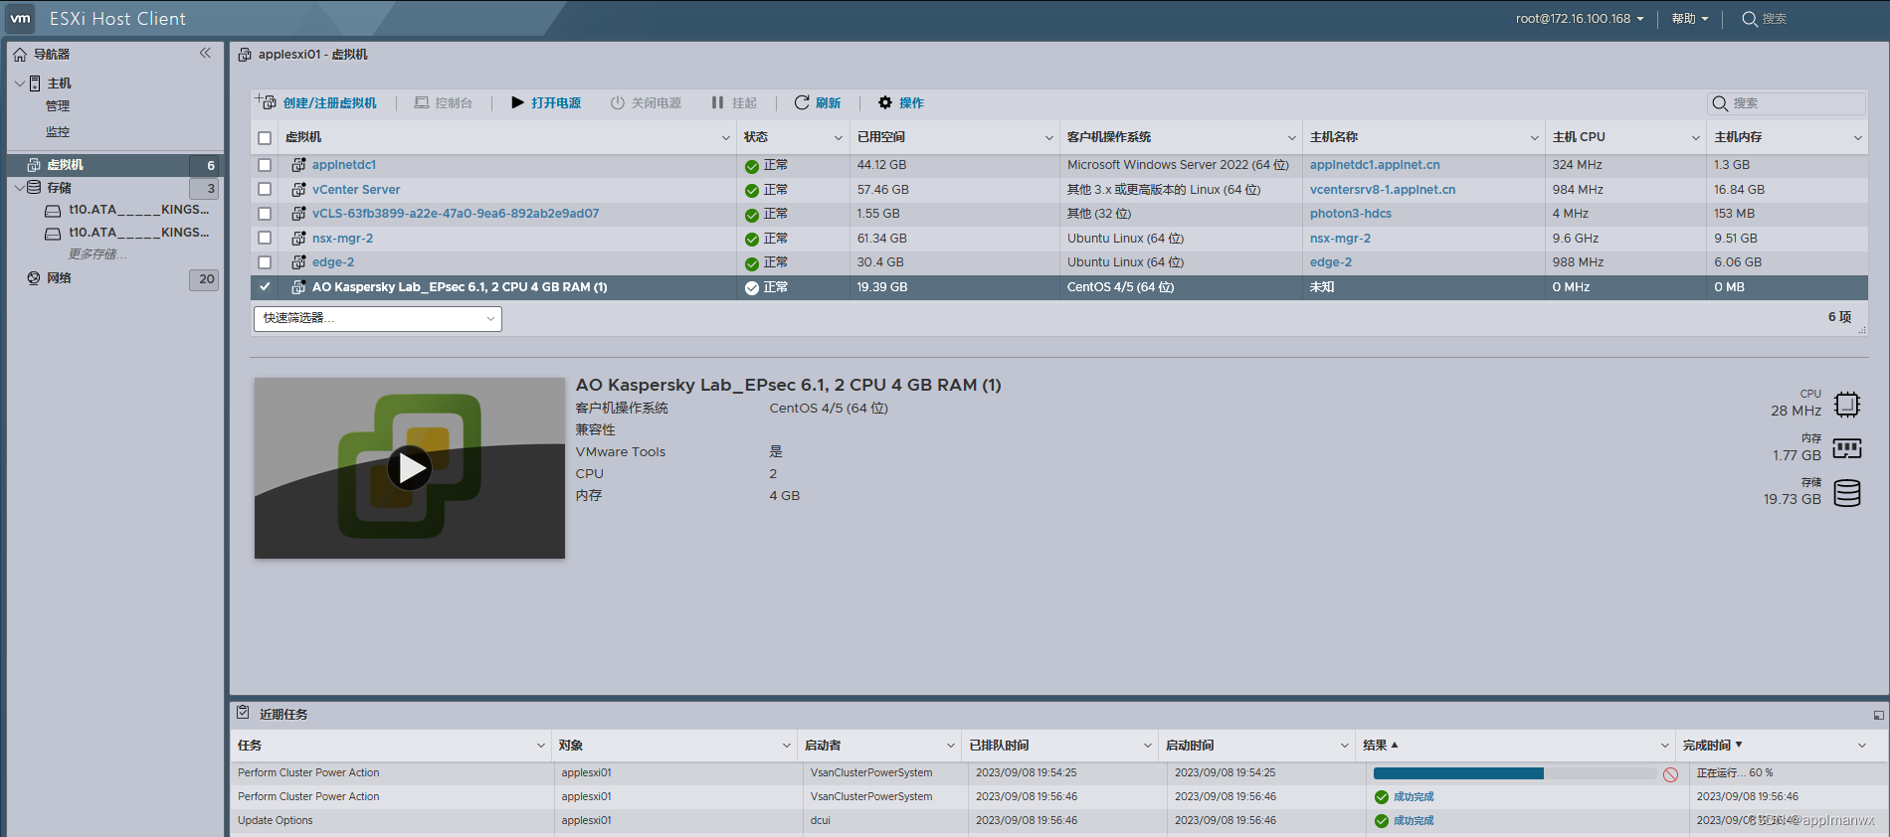Click the power on play icon
The width and height of the screenshot is (1890, 837).
[x=517, y=102]
